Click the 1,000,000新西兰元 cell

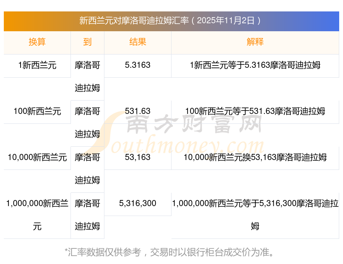pos(37,215)
